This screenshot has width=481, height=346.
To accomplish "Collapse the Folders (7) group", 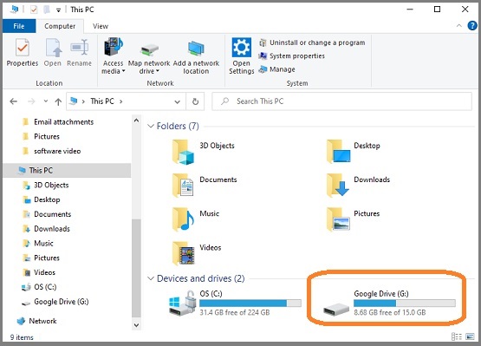I will 150,126.
